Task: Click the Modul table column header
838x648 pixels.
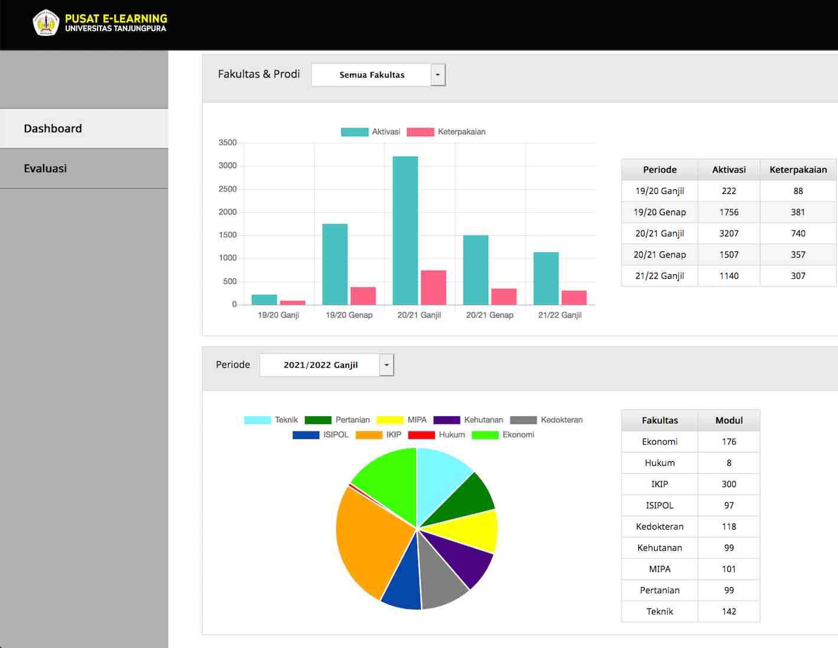Action: (x=729, y=420)
